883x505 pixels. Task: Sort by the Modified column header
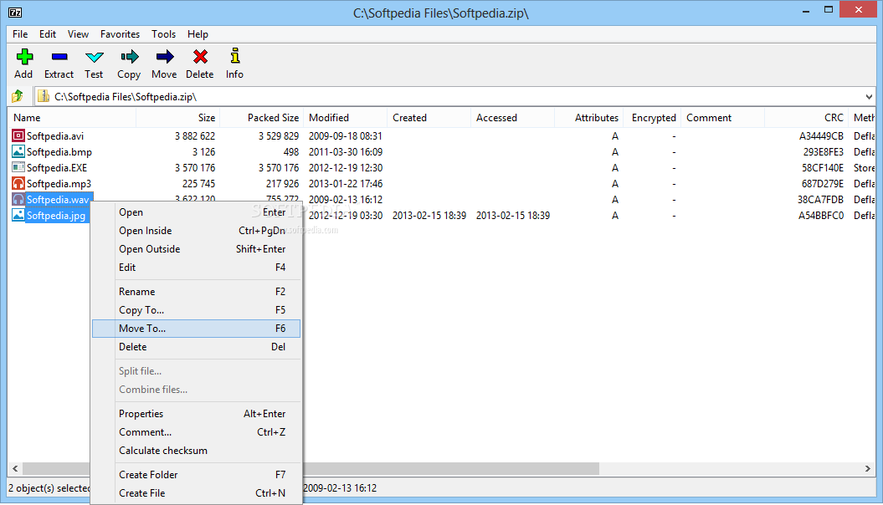coord(346,118)
